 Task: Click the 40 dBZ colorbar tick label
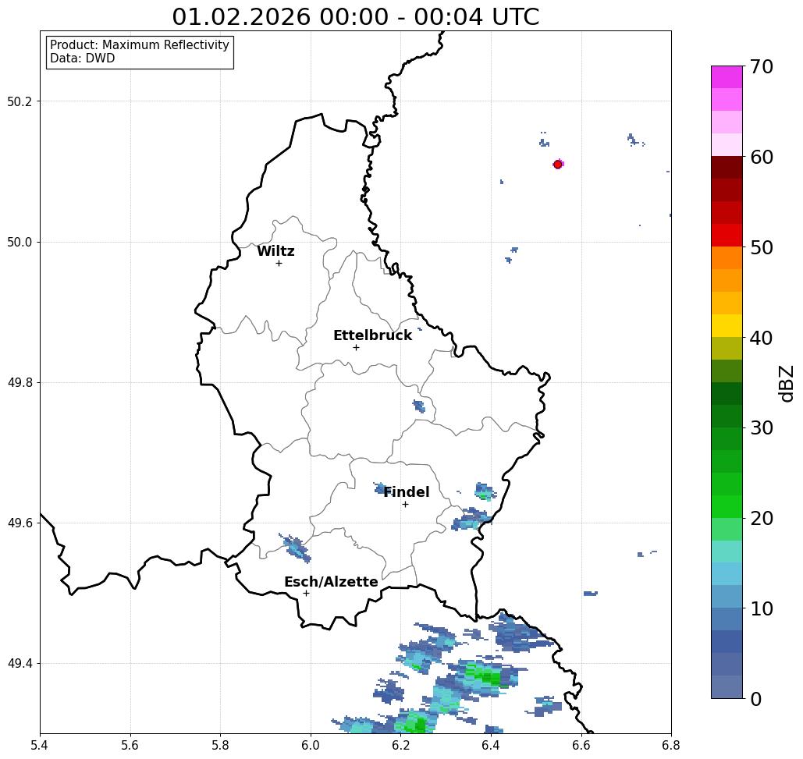(x=761, y=338)
